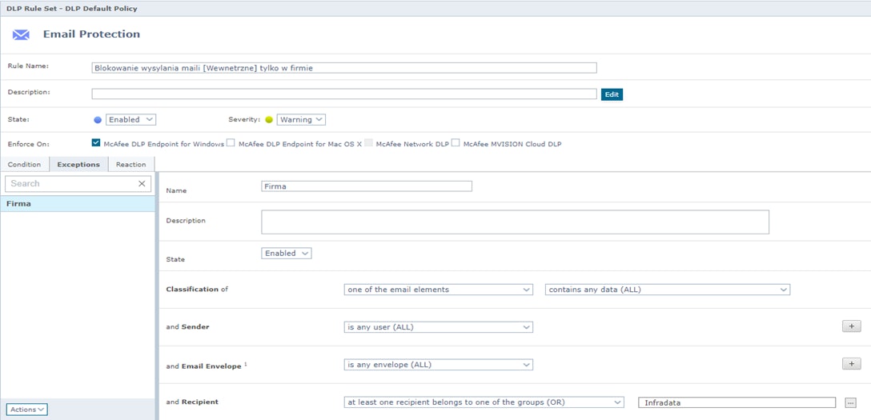Open the rule State Enabled dropdown

coord(130,120)
